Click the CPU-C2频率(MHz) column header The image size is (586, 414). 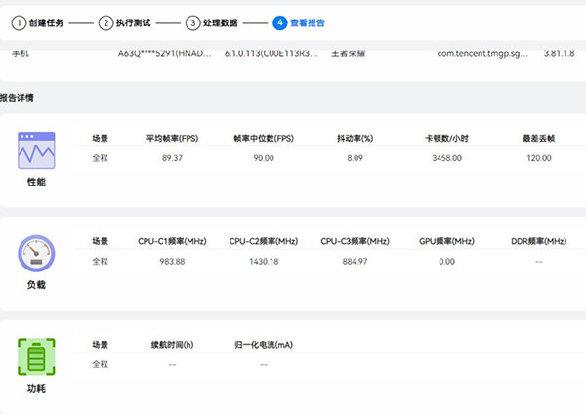(x=264, y=241)
